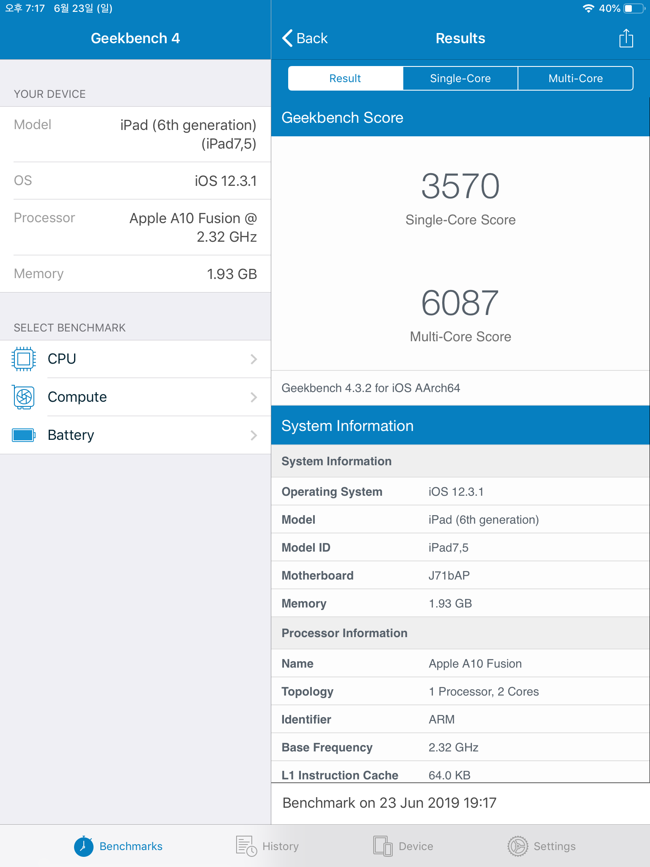Tap the Model ID 'iPad7,5' row
Viewport: 650px width, 867px height.
coord(460,547)
